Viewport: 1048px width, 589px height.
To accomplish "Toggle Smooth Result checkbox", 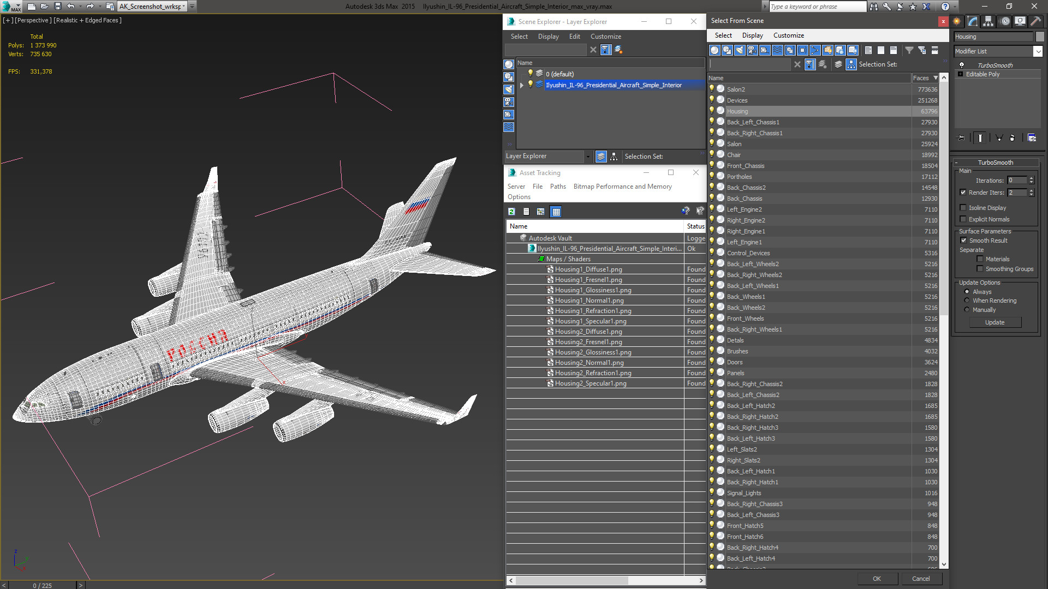I will (x=963, y=241).
